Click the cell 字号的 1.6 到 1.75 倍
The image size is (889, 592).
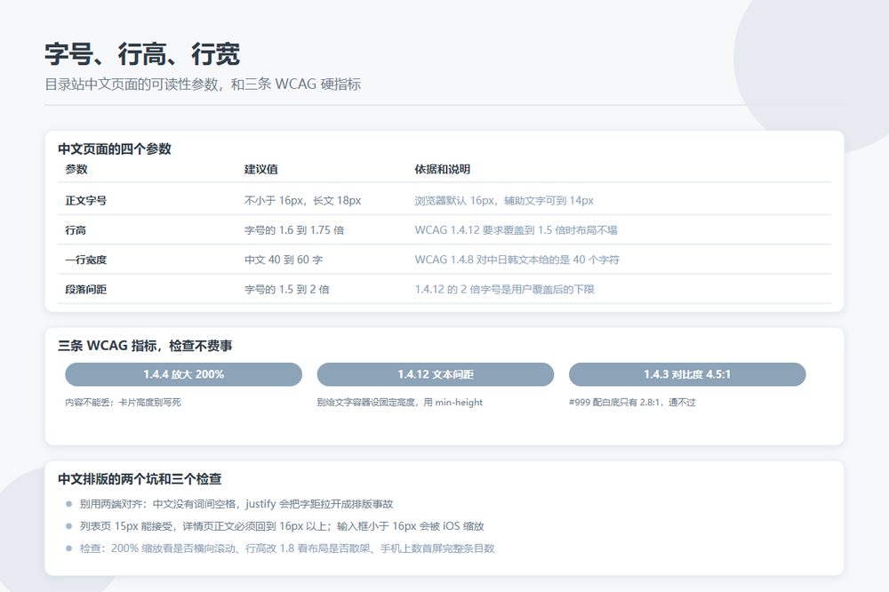coord(294,230)
